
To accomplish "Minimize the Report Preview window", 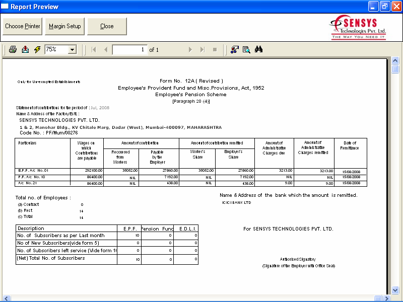I will 373,7.
